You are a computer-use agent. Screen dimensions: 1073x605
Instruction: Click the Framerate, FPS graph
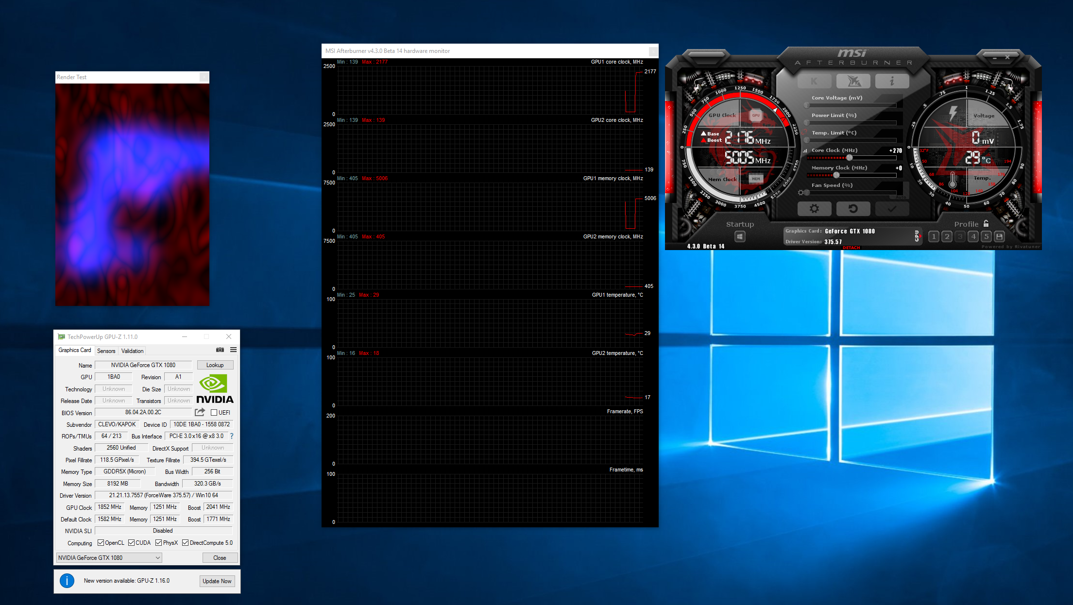click(x=491, y=440)
